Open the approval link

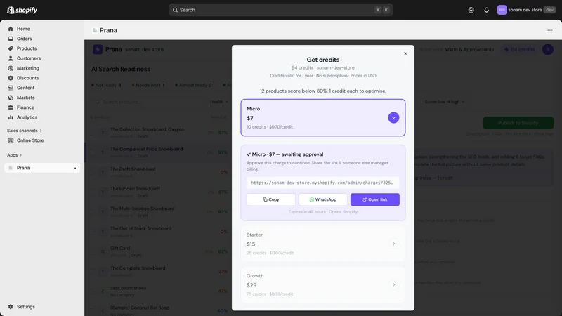[x=375, y=199]
